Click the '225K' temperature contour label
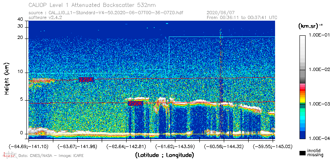This screenshot has height=159, width=330. pos(86,79)
